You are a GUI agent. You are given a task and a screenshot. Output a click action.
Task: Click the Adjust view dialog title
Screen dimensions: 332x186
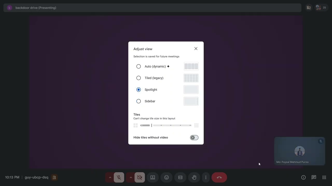click(143, 49)
